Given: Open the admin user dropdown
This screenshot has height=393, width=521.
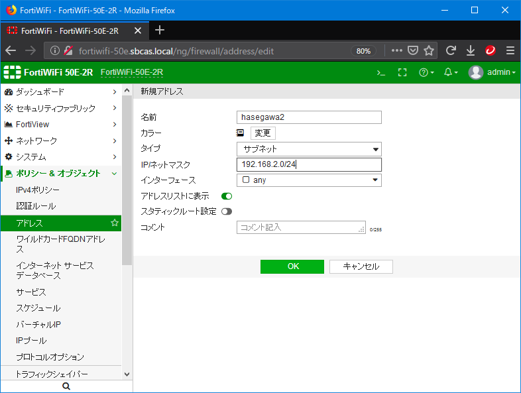Looking at the screenshot, I should (x=501, y=72).
